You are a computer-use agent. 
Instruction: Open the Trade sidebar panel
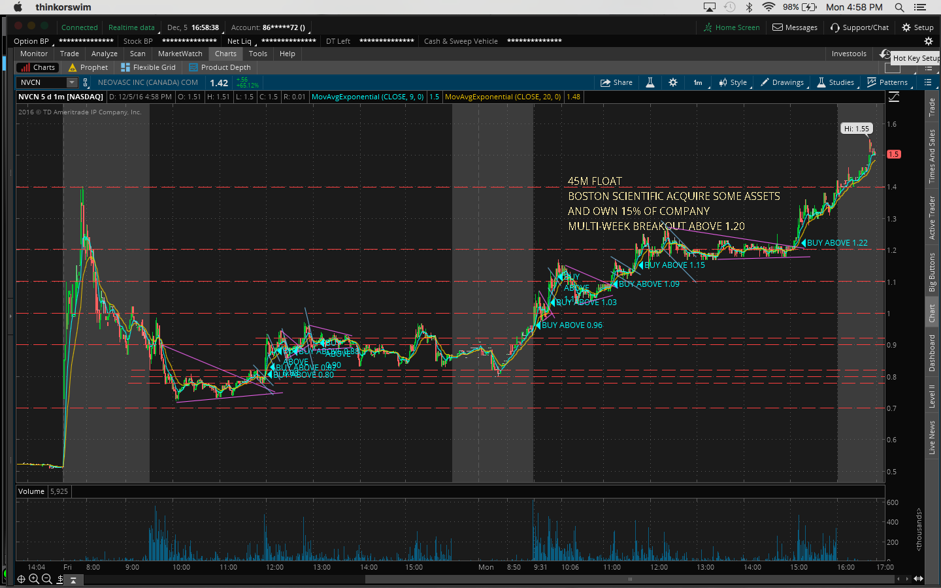[x=932, y=107]
